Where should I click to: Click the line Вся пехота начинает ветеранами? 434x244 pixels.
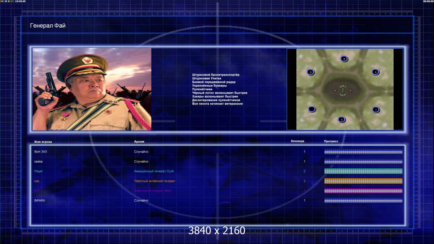click(217, 104)
